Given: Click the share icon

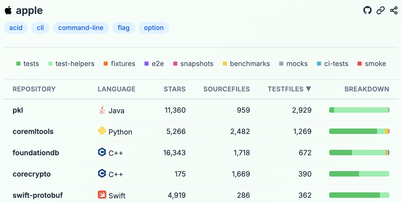Looking at the screenshot, I should click(394, 11).
